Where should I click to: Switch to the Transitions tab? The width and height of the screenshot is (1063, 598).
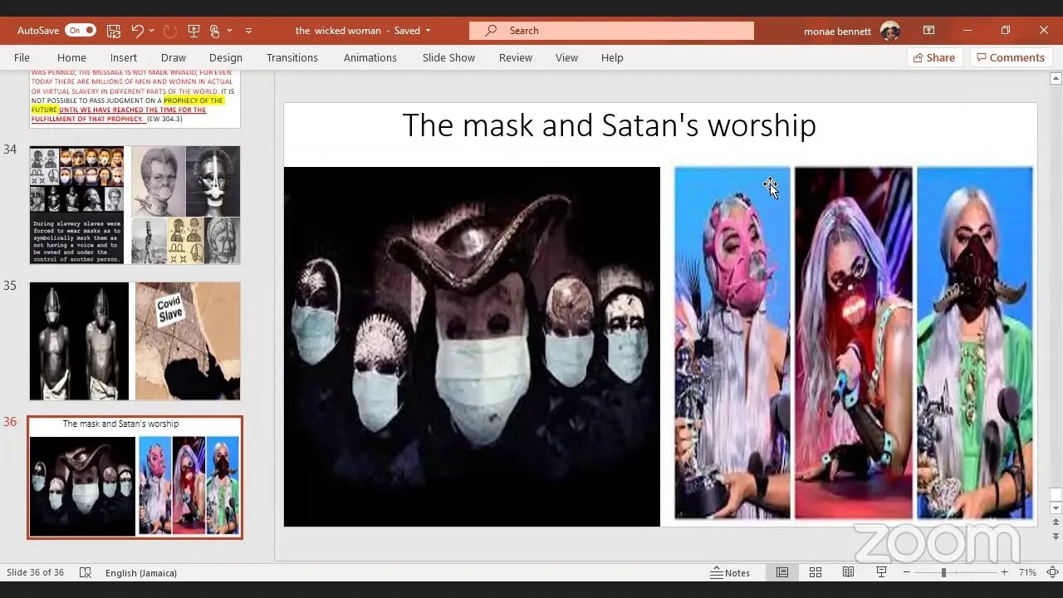click(x=292, y=57)
